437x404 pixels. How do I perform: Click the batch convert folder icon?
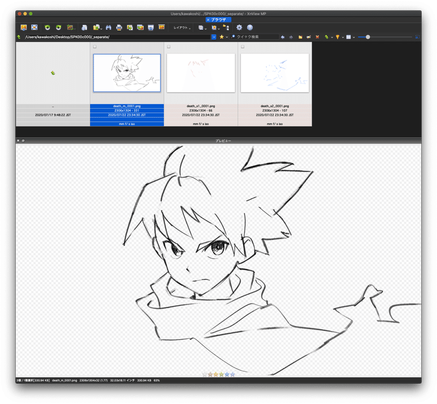tap(96, 27)
